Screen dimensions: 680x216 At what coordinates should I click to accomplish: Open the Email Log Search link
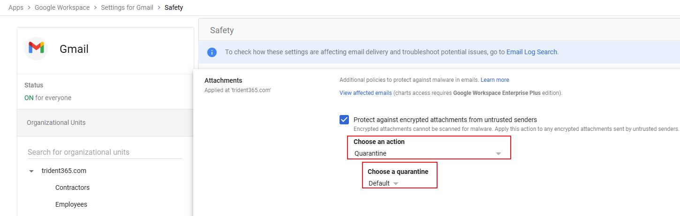coord(531,52)
